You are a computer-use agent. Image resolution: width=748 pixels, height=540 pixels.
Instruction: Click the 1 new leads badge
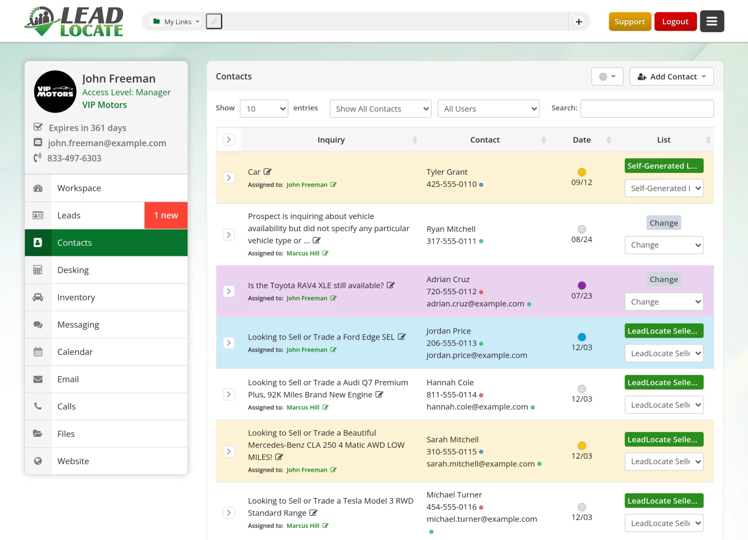point(166,215)
